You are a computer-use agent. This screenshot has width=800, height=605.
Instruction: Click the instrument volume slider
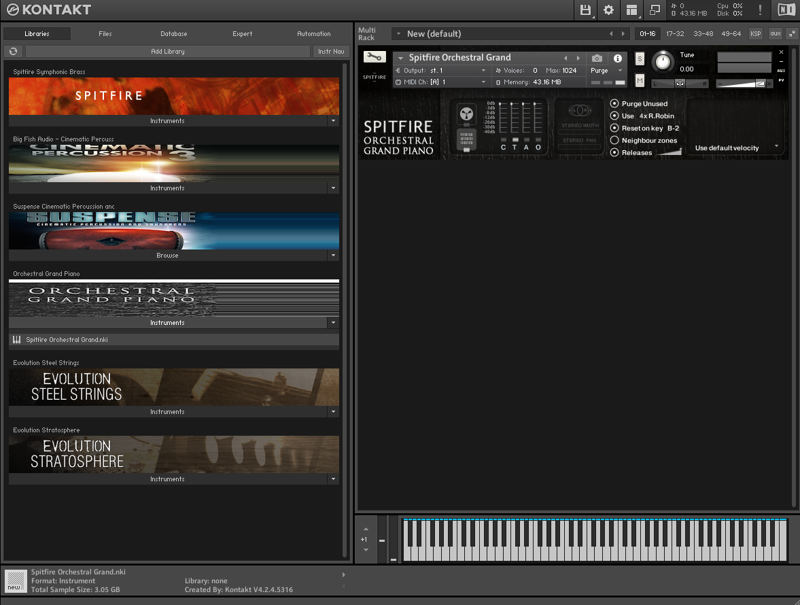(x=744, y=84)
